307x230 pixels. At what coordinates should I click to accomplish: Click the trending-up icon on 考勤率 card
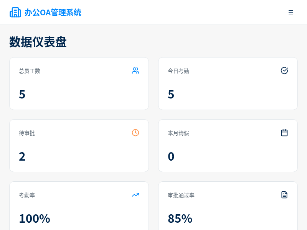pos(135,195)
